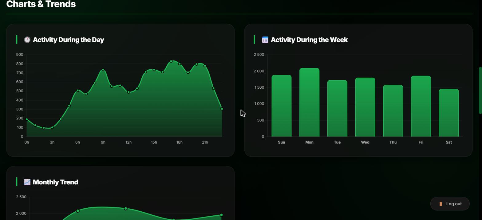This screenshot has height=220, width=482.
Task: Click the Activity During the Day title
Action: click(68, 40)
